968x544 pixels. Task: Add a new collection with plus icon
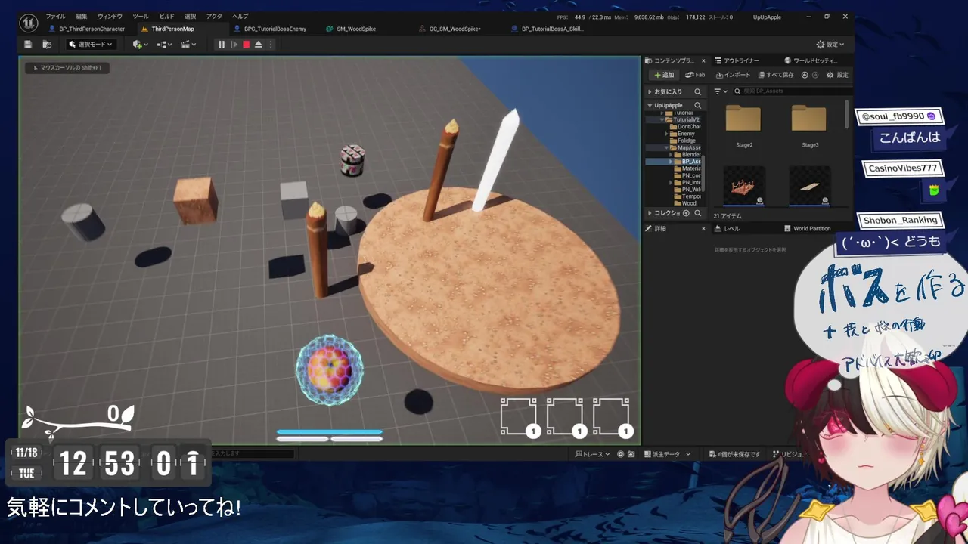point(686,213)
